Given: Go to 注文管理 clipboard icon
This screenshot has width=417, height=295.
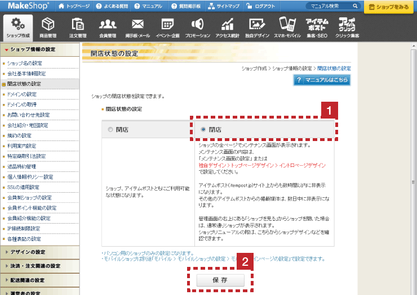Looking at the screenshot, I should pos(77,24).
